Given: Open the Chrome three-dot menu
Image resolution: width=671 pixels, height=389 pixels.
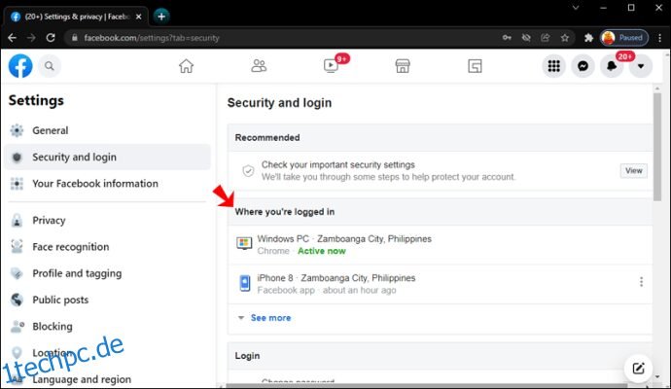Looking at the screenshot, I should click(660, 38).
